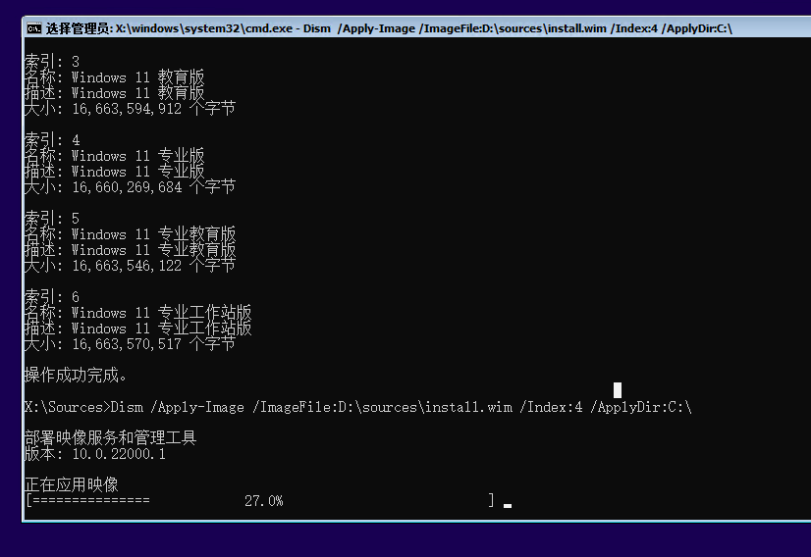811x557 pixels.
Task: Click the 名称: Windows 11 专业版 line
Action: [114, 156]
